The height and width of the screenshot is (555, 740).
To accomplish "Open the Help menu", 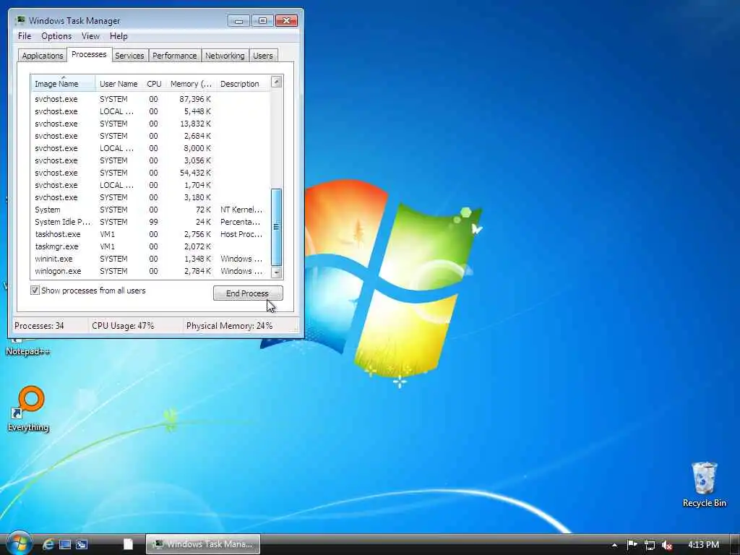I will tap(119, 36).
